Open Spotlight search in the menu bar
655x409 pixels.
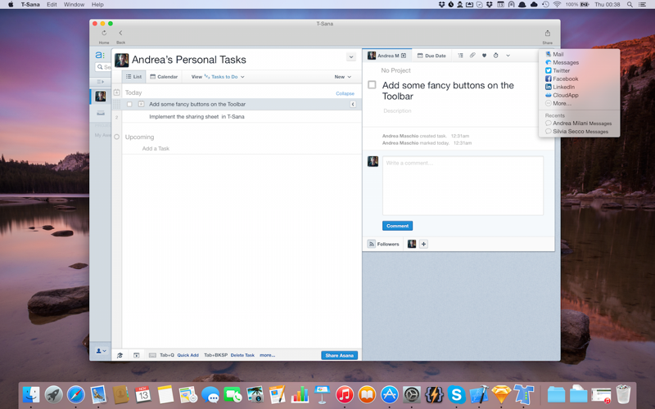coord(630,5)
